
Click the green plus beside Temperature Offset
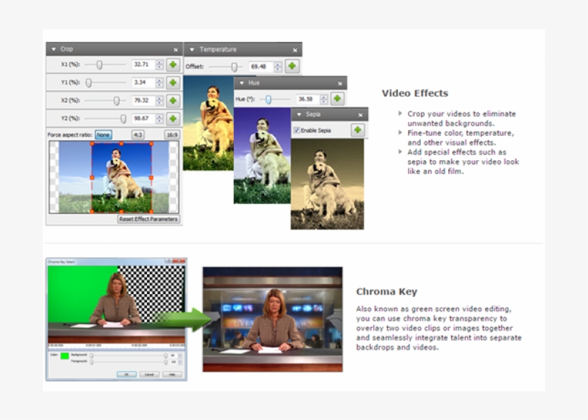(292, 67)
